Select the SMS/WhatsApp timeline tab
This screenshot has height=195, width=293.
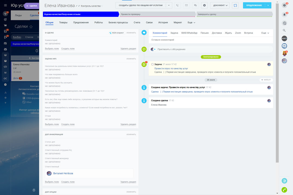click(x=189, y=33)
